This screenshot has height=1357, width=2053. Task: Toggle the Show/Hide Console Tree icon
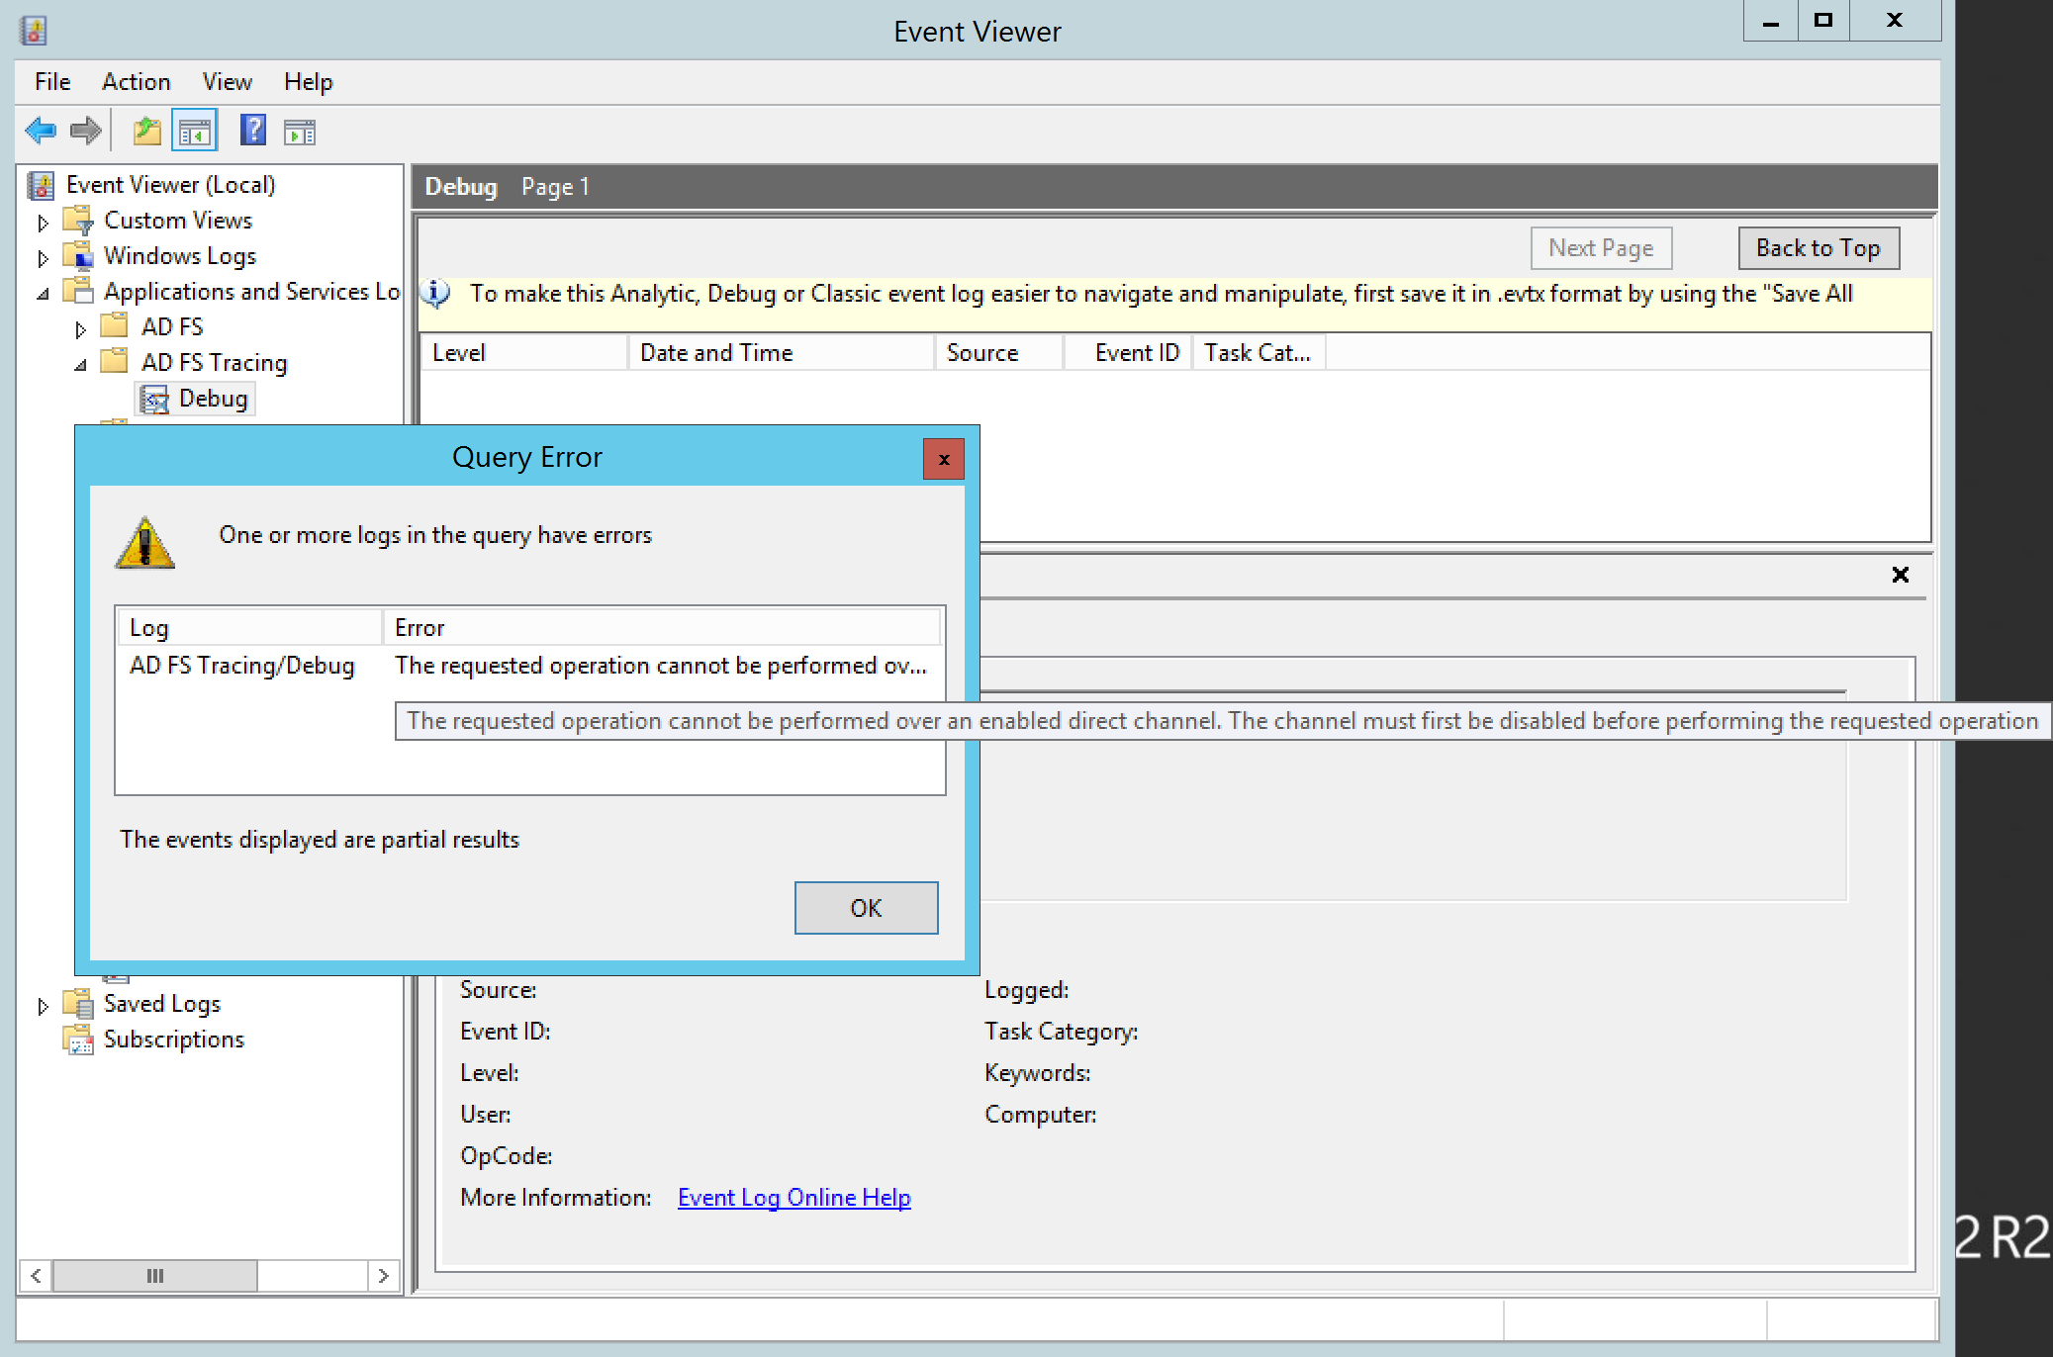click(x=194, y=132)
